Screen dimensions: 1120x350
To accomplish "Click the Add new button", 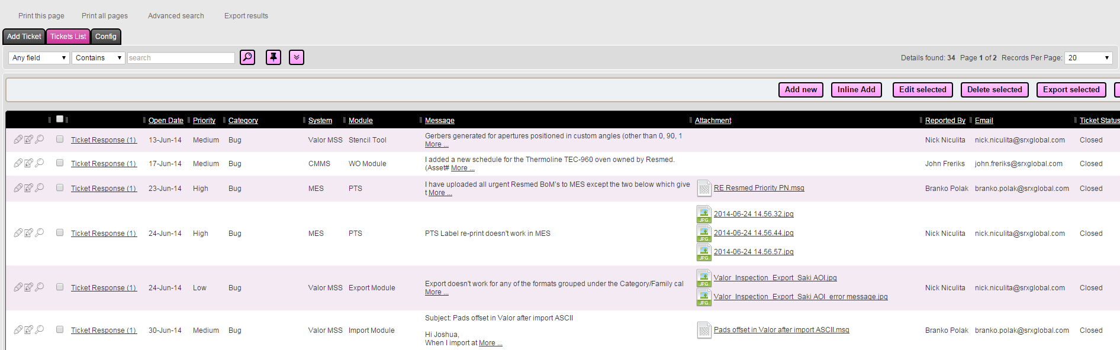I will point(800,90).
